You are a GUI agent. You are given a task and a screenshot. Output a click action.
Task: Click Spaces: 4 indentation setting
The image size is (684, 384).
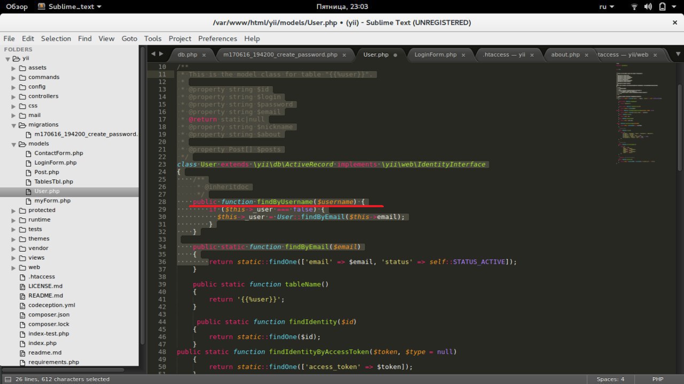coord(610,379)
